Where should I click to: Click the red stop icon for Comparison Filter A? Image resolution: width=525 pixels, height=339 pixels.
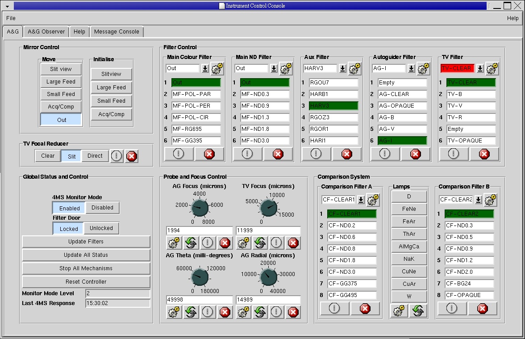click(365, 309)
